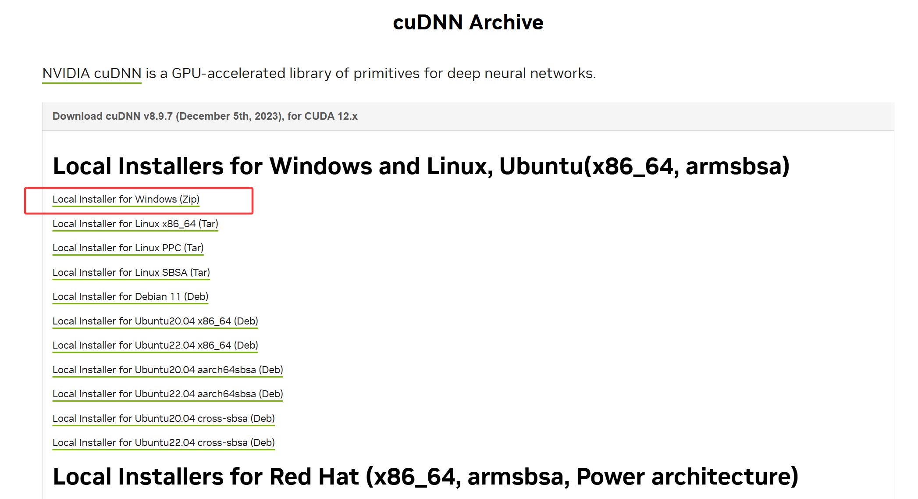This screenshot has width=918, height=499.
Task: Download the Ubuntu22.04 cross-sbsa (Deb) installer
Action: [x=163, y=442]
